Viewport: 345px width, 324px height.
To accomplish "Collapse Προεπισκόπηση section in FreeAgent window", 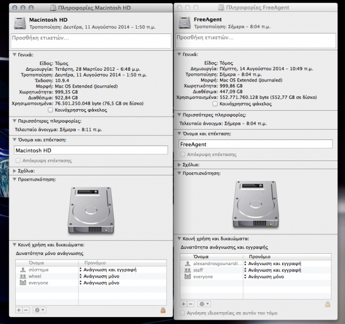I will (179, 173).
